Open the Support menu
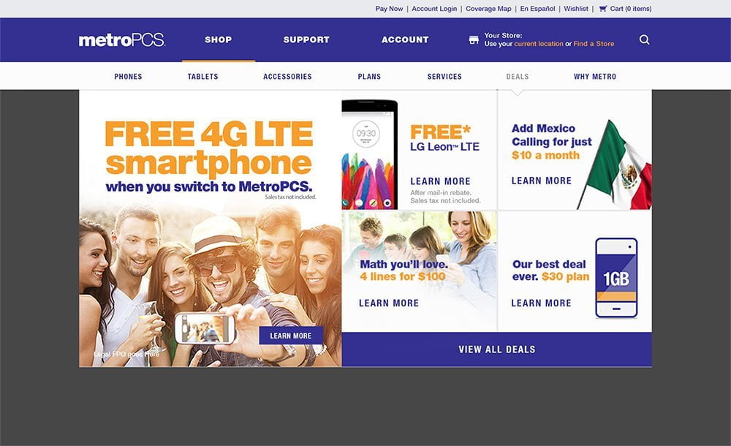Screen dimensions: 731x446 (x=306, y=39)
